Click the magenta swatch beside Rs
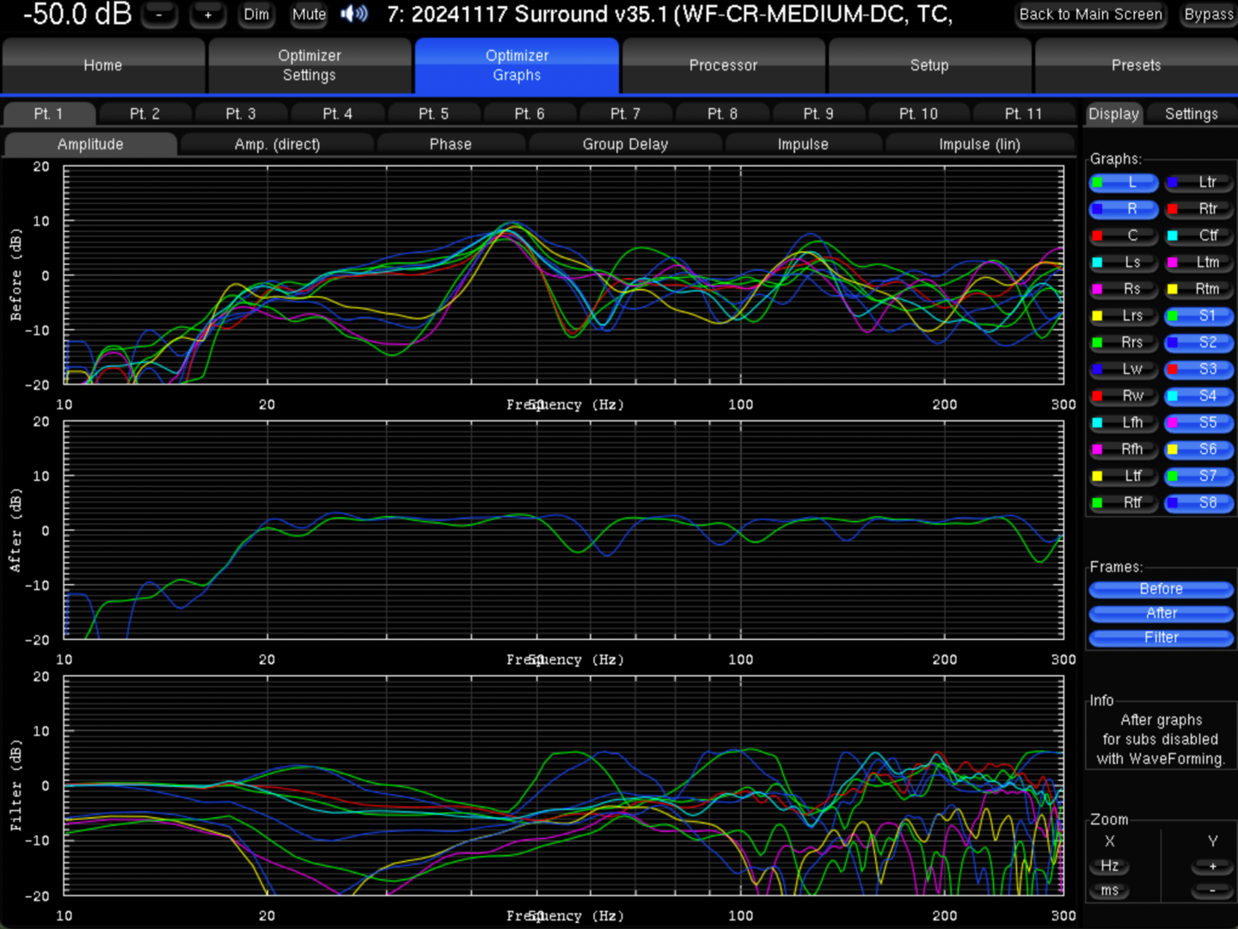Image resolution: width=1238 pixels, height=929 pixels. pyautogui.click(x=1097, y=289)
